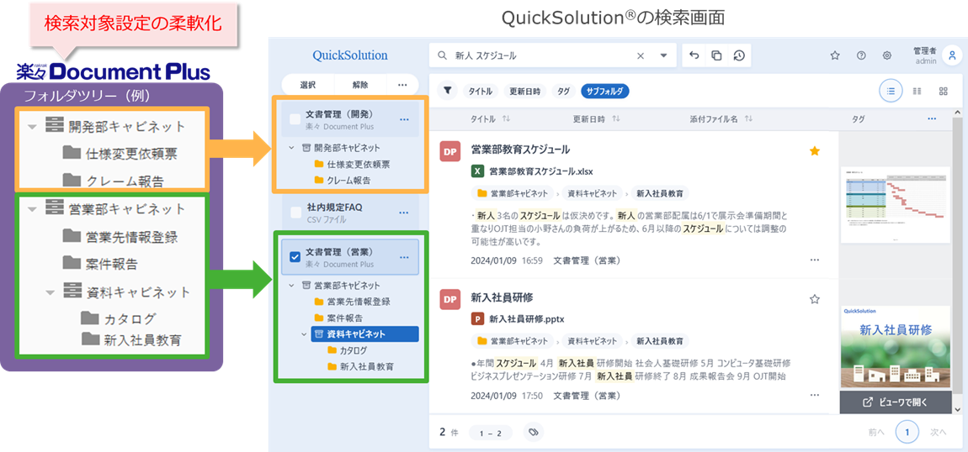Check the 社内規定FAQ checkbox

[295, 213]
